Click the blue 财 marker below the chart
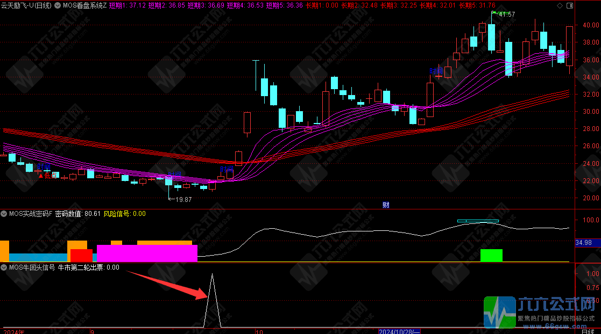This screenshot has height=334, width=601. tap(386, 205)
